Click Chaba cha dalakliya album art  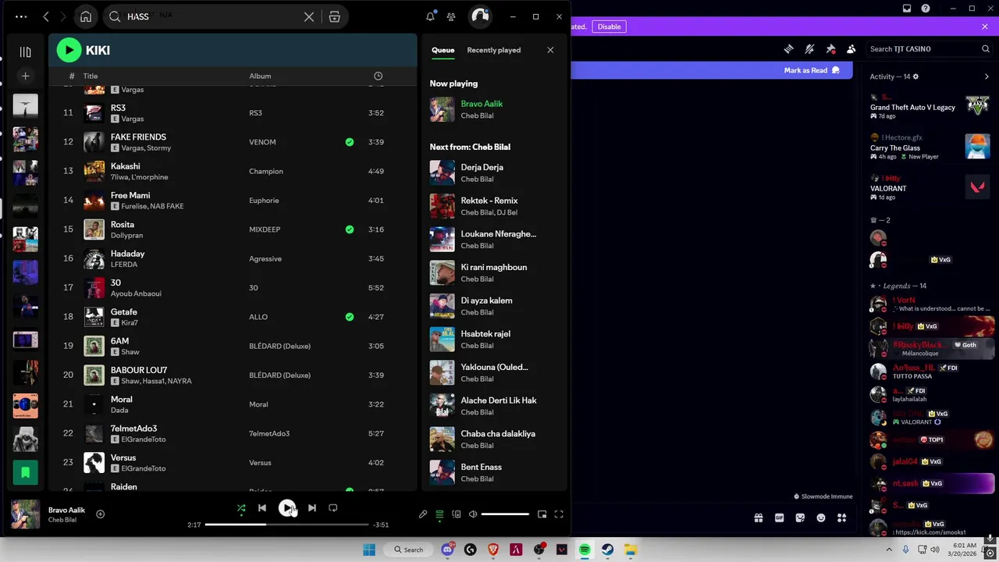443,439
